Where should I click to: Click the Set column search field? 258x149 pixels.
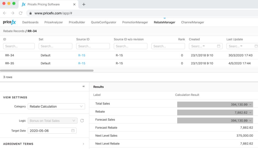click(56, 46)
